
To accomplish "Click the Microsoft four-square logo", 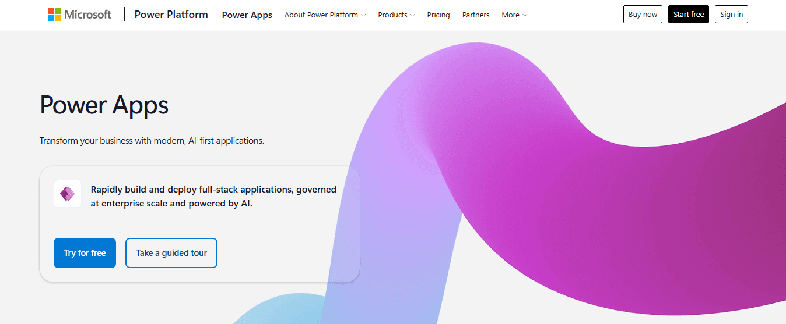I will coord(55,15).
